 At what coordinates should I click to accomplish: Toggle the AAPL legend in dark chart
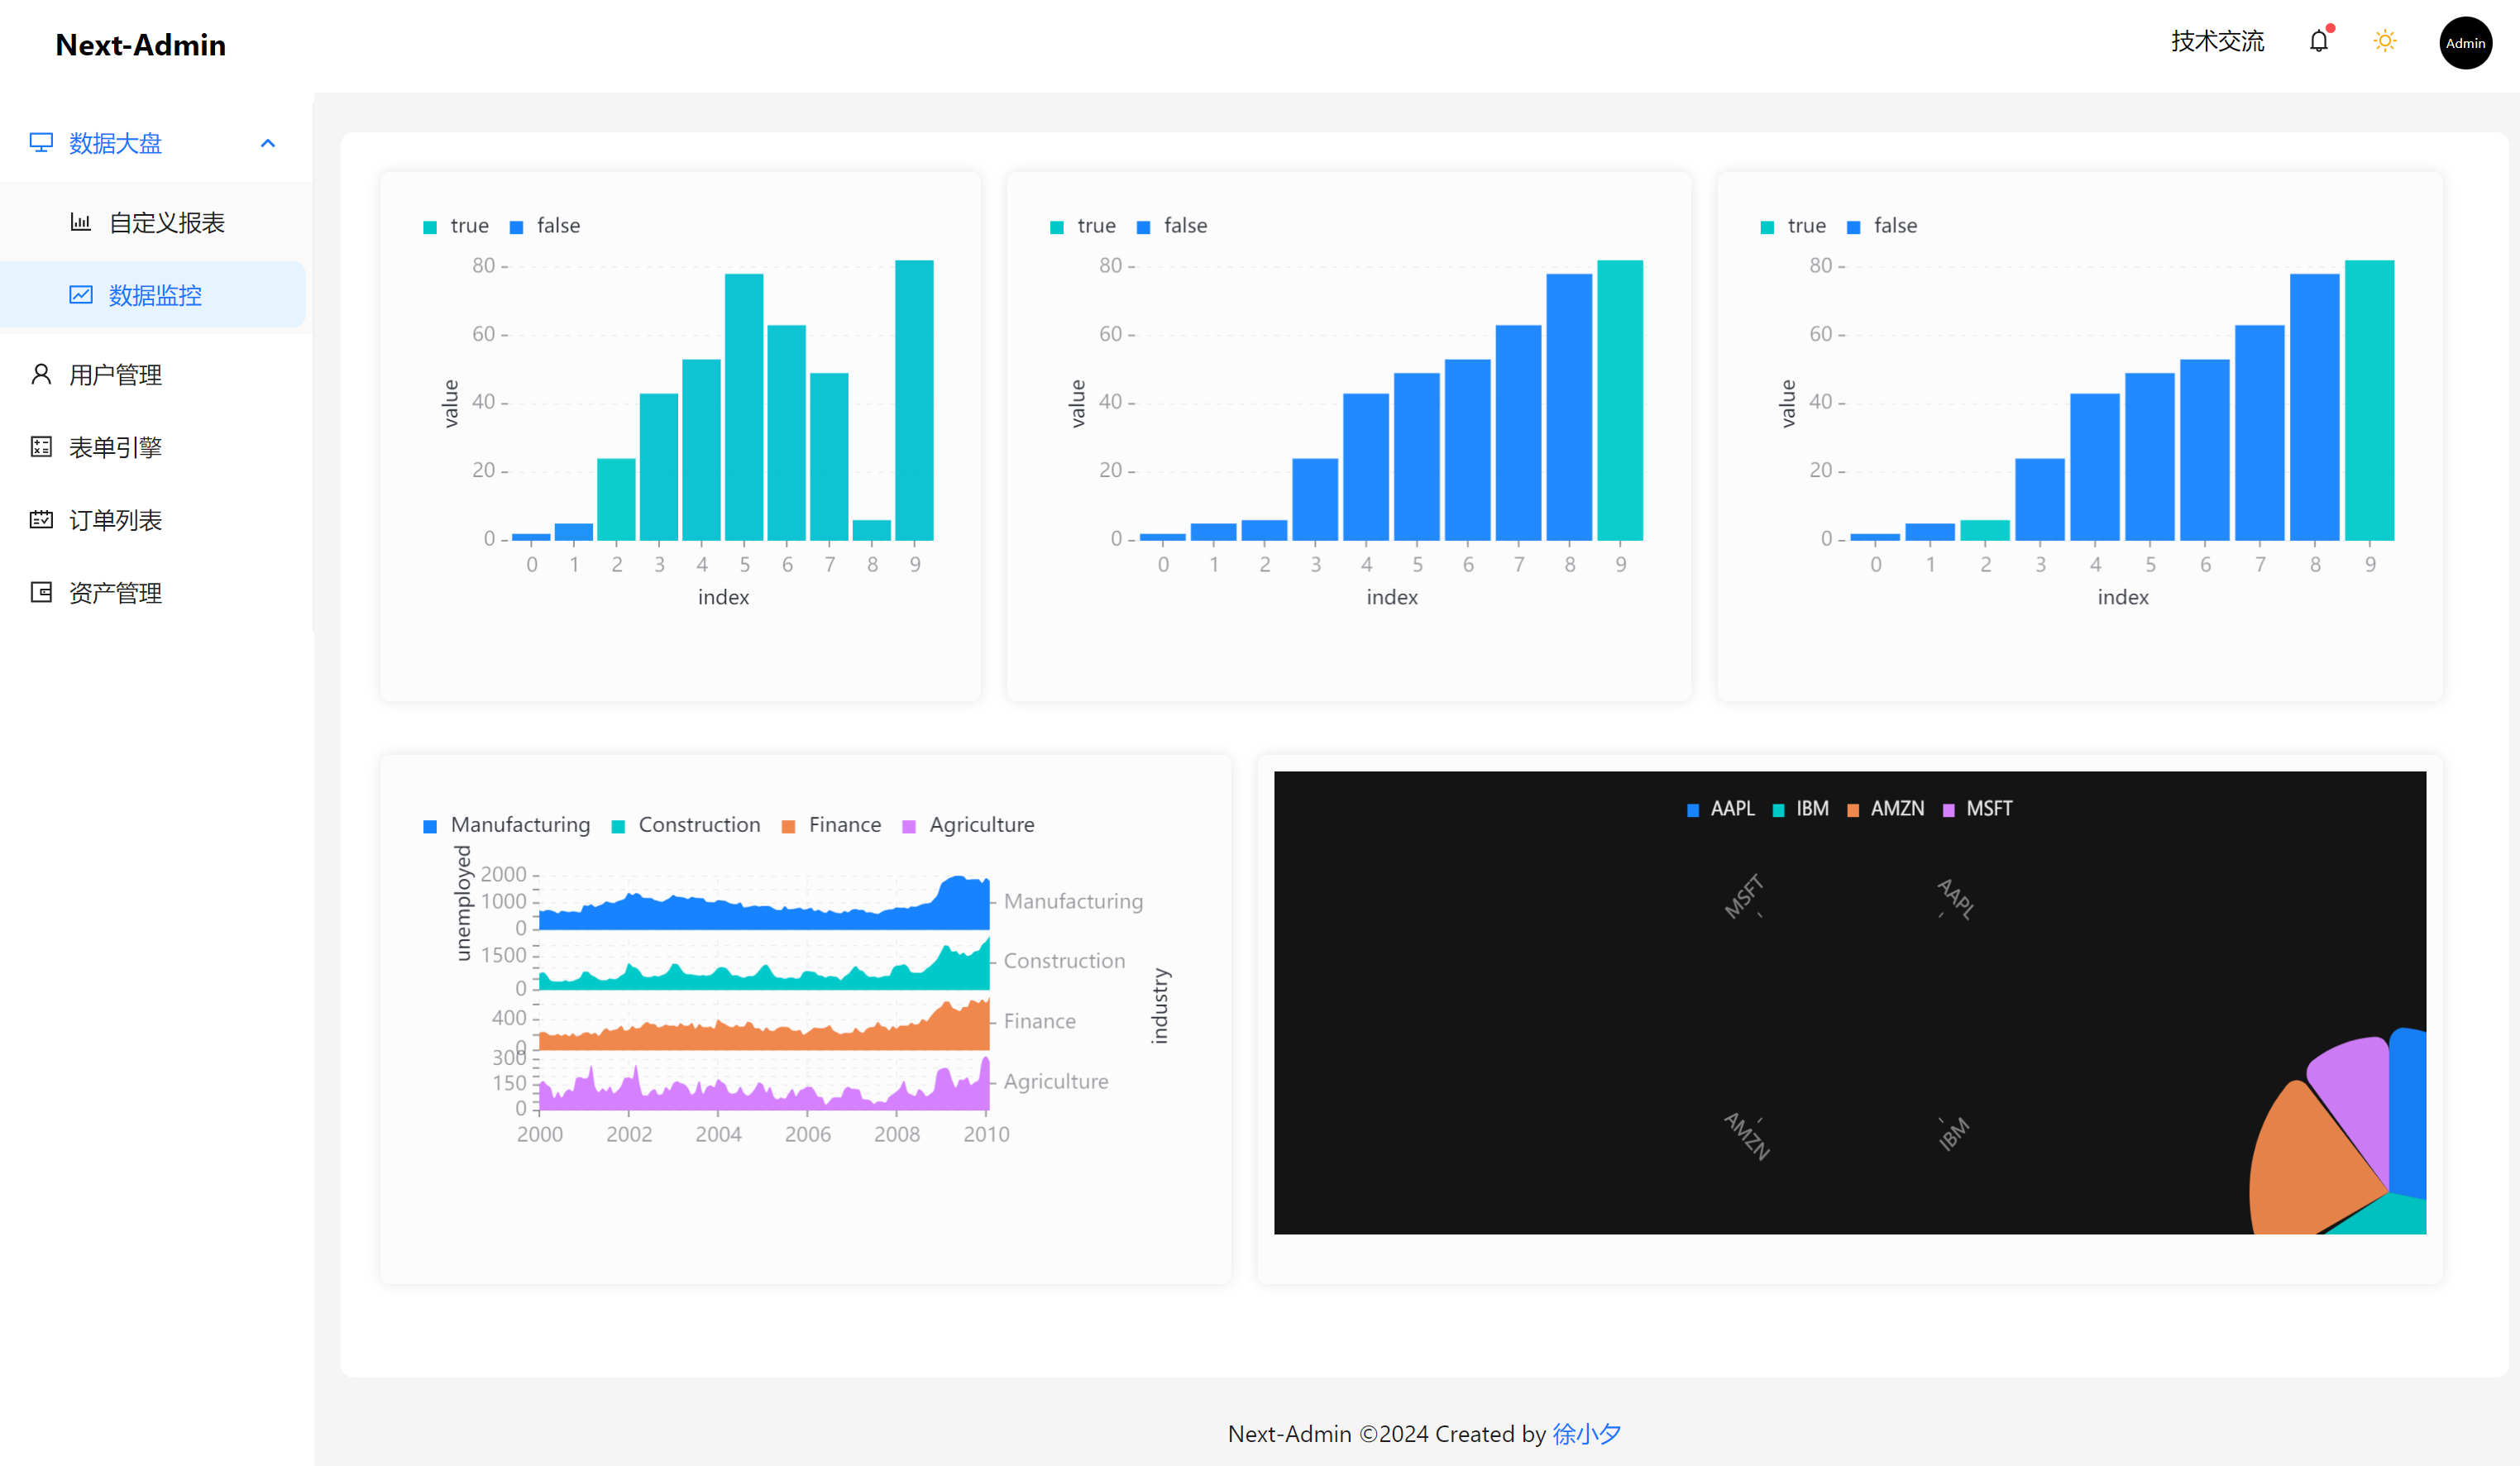coord(1731,809)
